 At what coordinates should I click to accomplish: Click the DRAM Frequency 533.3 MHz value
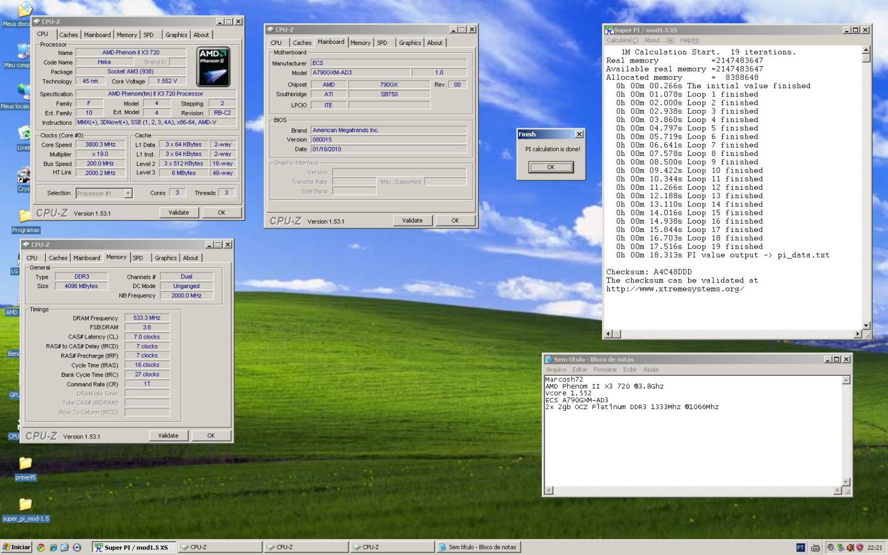click(147, 318)
